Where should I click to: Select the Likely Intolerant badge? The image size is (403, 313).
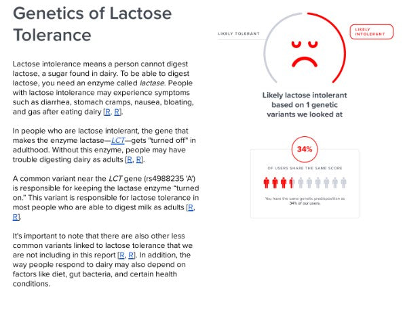(371, 32)
